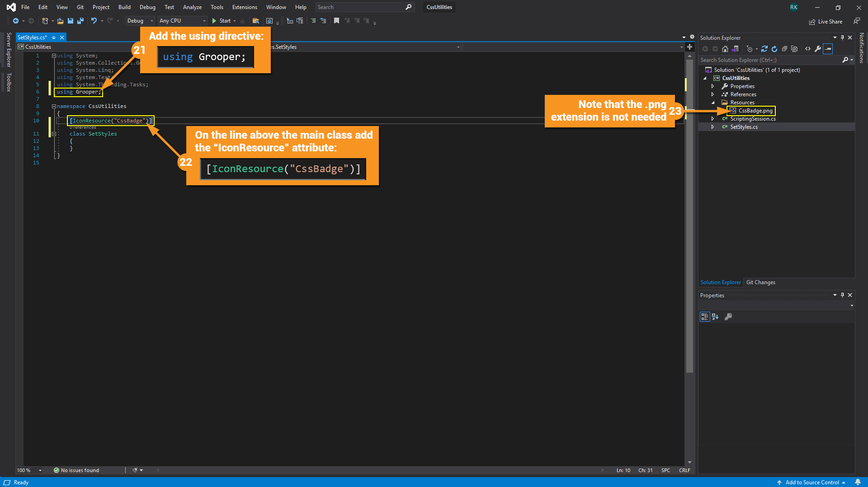Sort properties alphabetically in Properties panel
The image size is (868, 487).
point(715,317)
